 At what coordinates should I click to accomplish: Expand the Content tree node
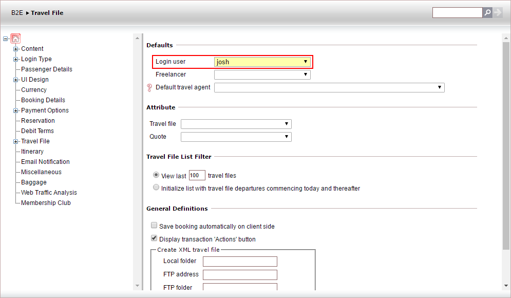[x=16, y=49]
